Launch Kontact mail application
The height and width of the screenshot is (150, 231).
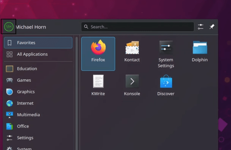pos(132,52)
